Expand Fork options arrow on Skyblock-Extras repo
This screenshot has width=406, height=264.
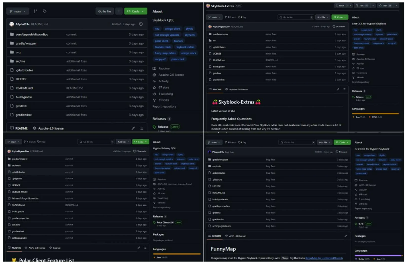point(373,6)
